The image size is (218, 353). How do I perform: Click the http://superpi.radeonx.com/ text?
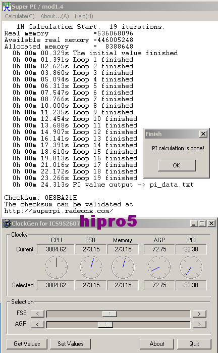click(x=59, y=211)
